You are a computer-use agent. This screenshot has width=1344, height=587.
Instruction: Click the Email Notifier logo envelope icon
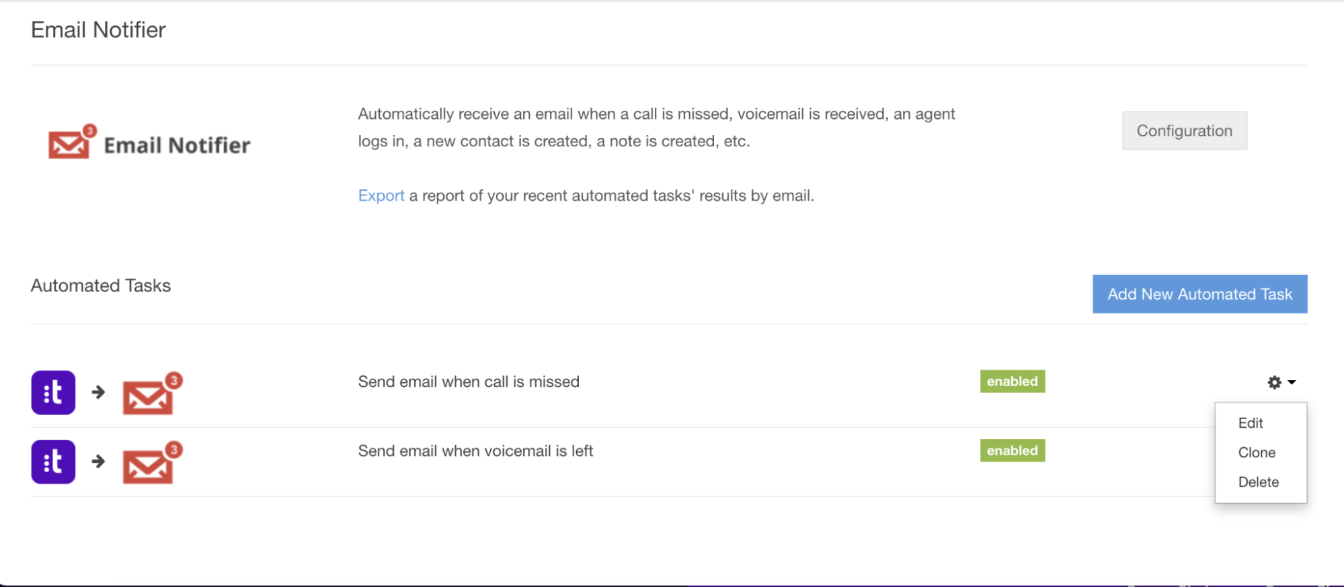pyautogui.click(x=72, y=142)
